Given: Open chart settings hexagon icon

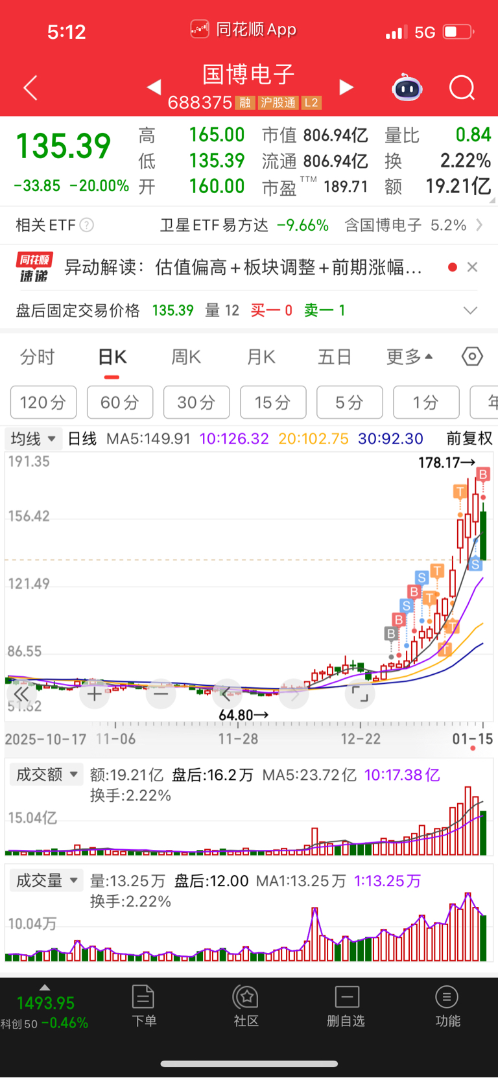Looking at the screenshot, I should click(x=472, y=357).
